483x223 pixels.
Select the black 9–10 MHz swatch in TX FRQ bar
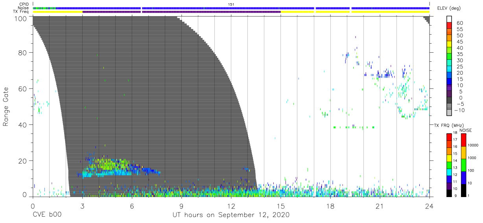(x=449, y=192)
